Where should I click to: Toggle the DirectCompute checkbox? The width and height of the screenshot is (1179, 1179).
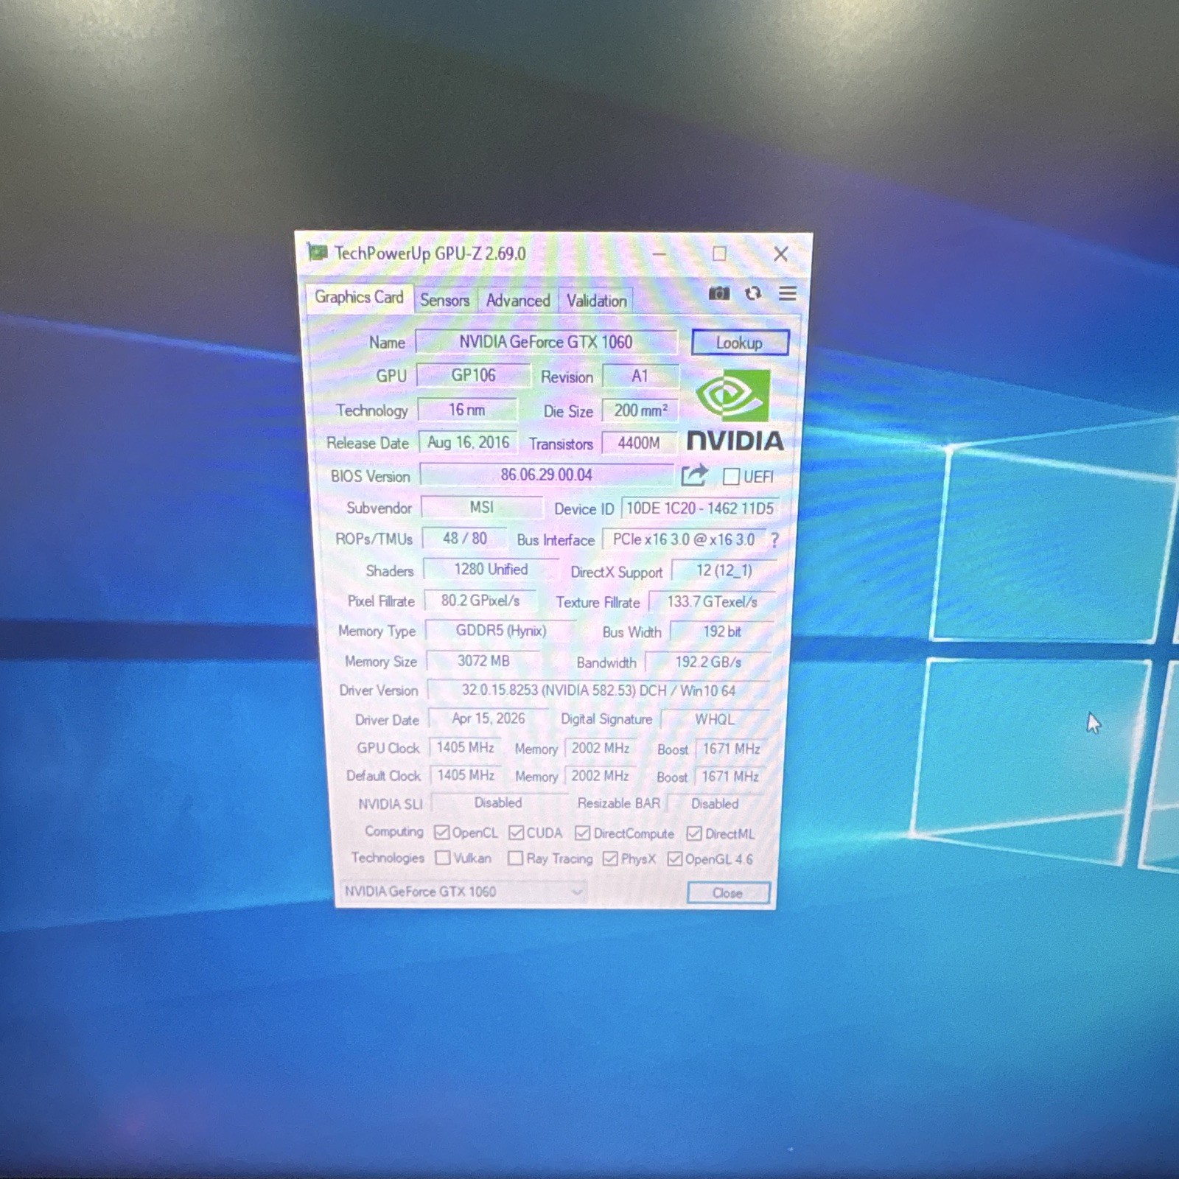tap(582, 833)
